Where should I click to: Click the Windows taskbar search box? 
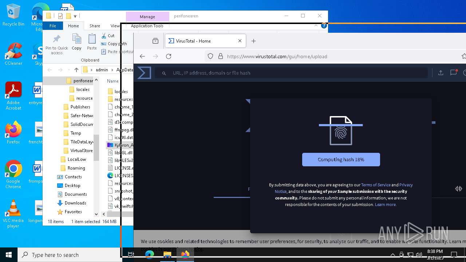tap(69, 255)
